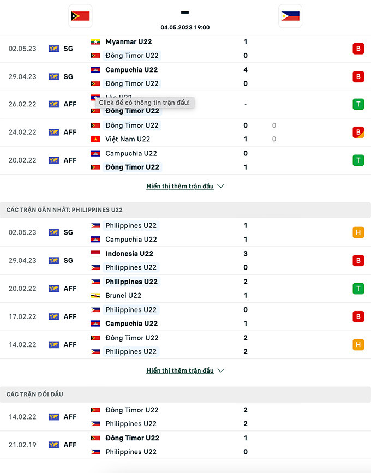Open the 24.02.22 Đông Timor vs Việt Nam match row
The width and height of the screenshot is (371, 473).
click(185, 132)
